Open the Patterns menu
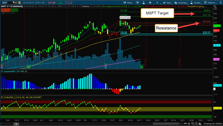 tap(210, 3)
